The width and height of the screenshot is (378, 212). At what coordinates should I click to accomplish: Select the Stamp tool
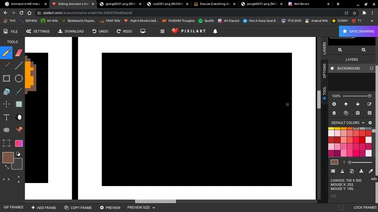(x=19, y=130)
